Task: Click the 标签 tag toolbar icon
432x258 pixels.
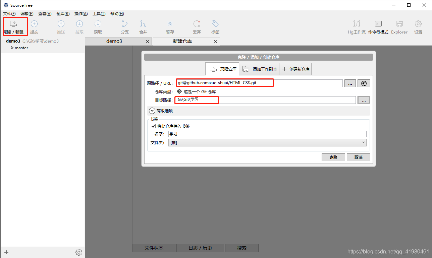Action: point(215,24)
